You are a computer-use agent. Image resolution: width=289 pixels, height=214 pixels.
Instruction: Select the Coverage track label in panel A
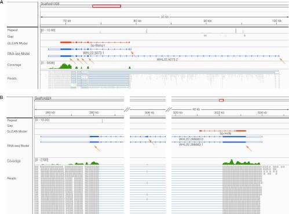click(x=14, y=65)
